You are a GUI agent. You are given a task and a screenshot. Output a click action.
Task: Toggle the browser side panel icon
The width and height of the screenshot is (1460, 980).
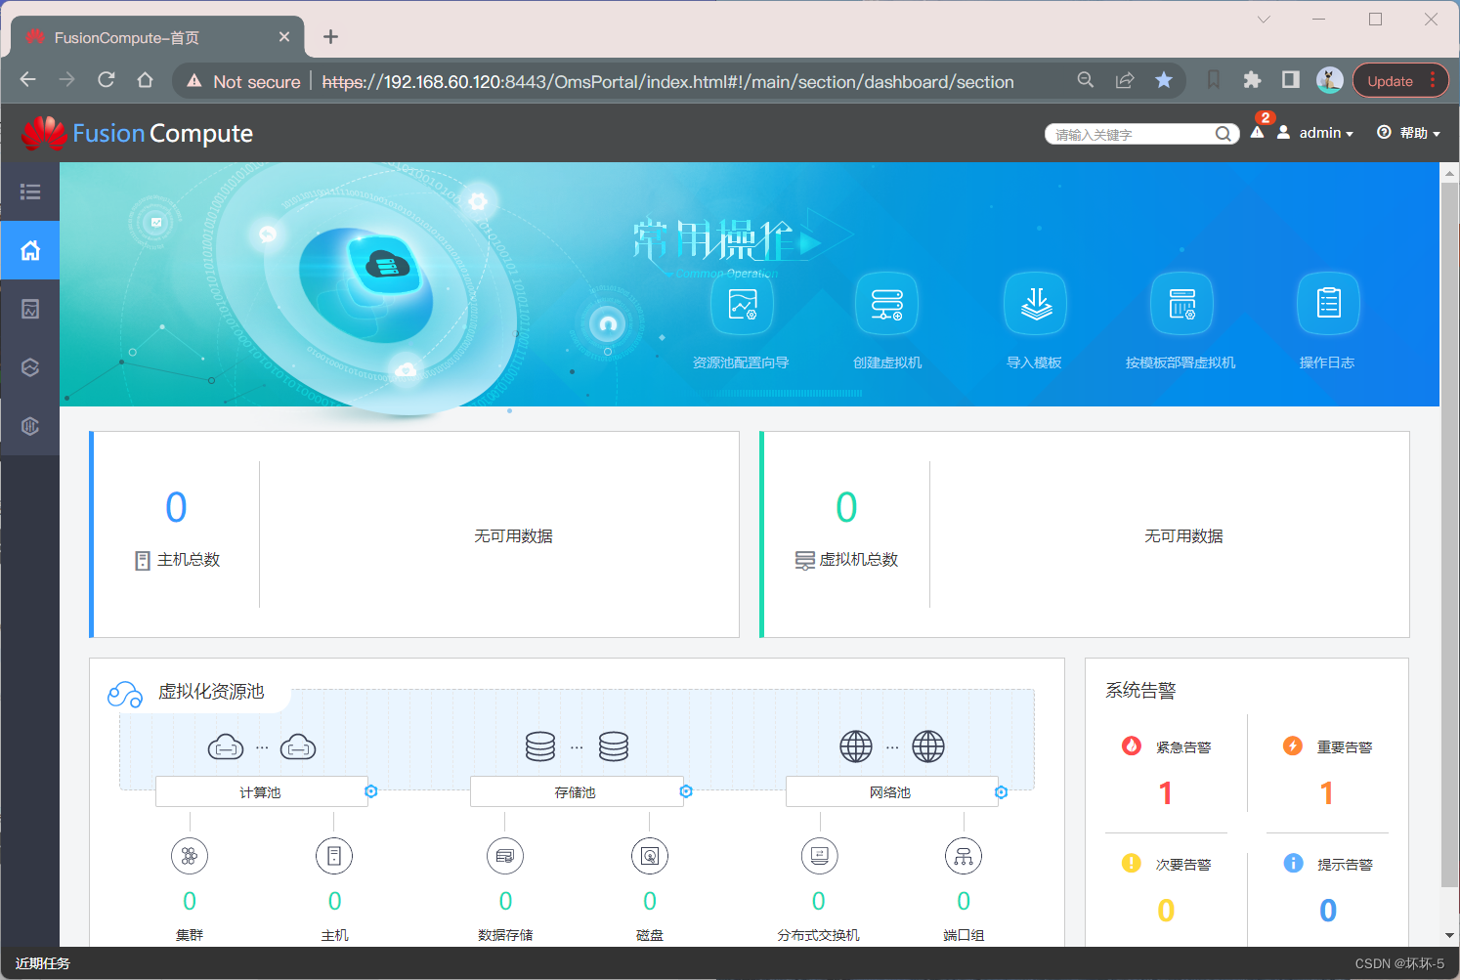point(1291,80)
